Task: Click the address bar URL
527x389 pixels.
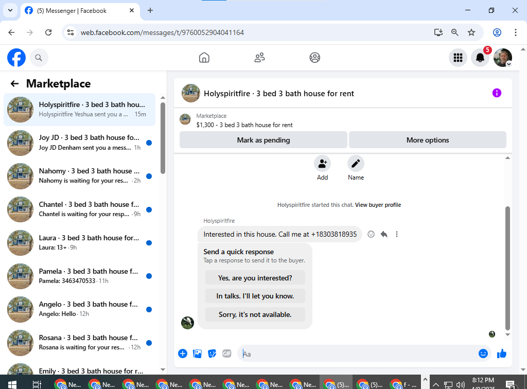Action: point(162,32)
